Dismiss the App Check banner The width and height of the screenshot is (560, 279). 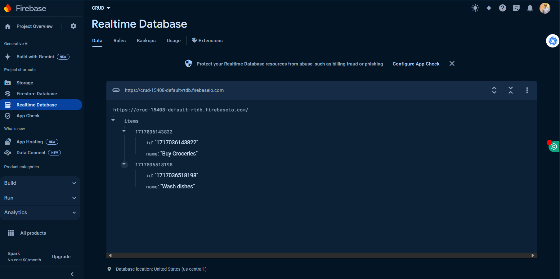tap(452, 64)
